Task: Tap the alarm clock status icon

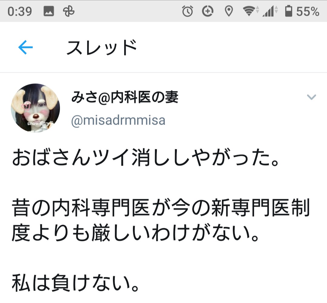Action: point(187,11)
